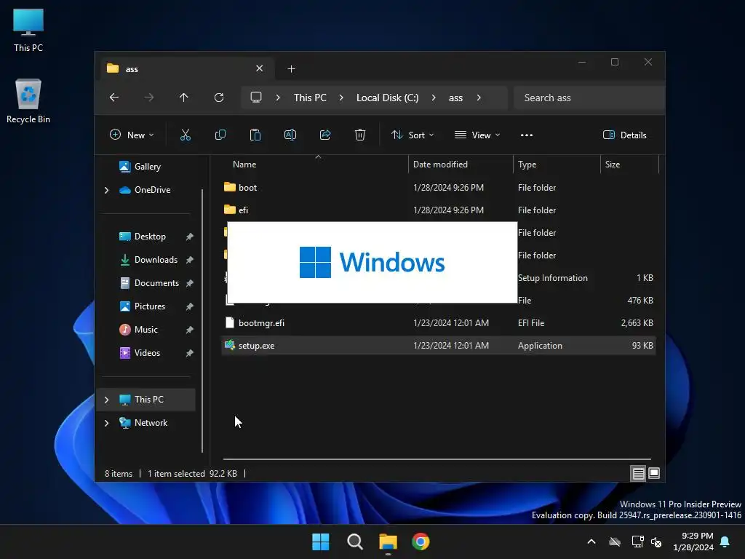Viewport: 745px width, 559px height.
Task: Refresh the current folder
Action: 218,98
